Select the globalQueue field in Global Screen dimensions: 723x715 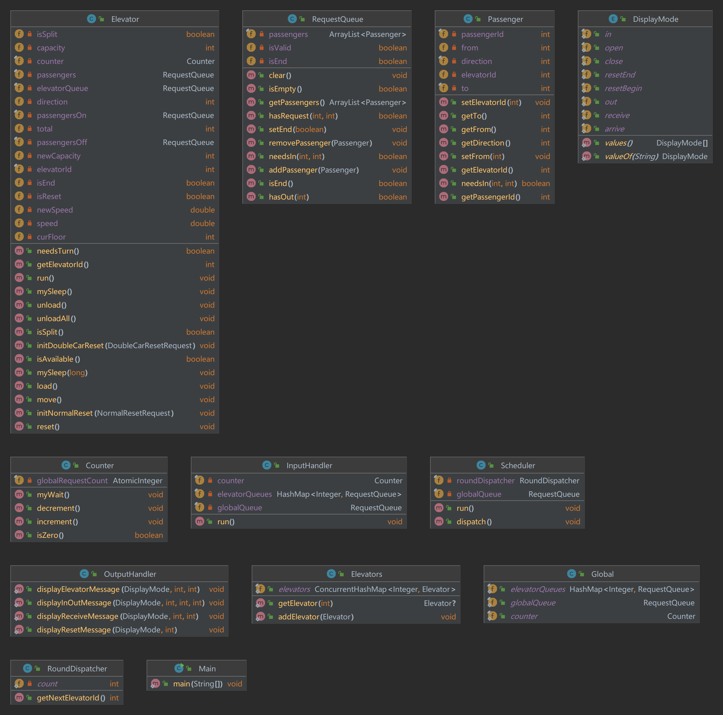(x=533, y=603)
